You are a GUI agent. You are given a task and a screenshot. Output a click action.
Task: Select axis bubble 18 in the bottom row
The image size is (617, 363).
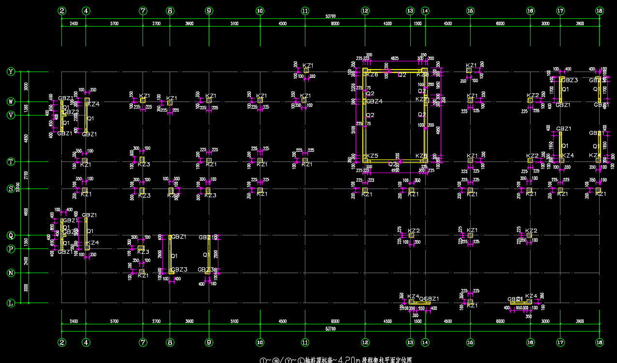[599, 342]
